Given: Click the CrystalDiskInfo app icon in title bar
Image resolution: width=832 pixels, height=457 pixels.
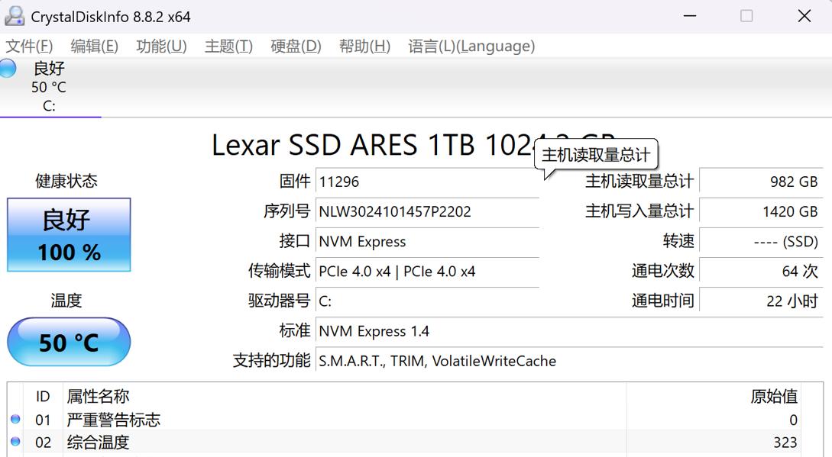Looking at the screenshot, I should [x=14, y=16].
